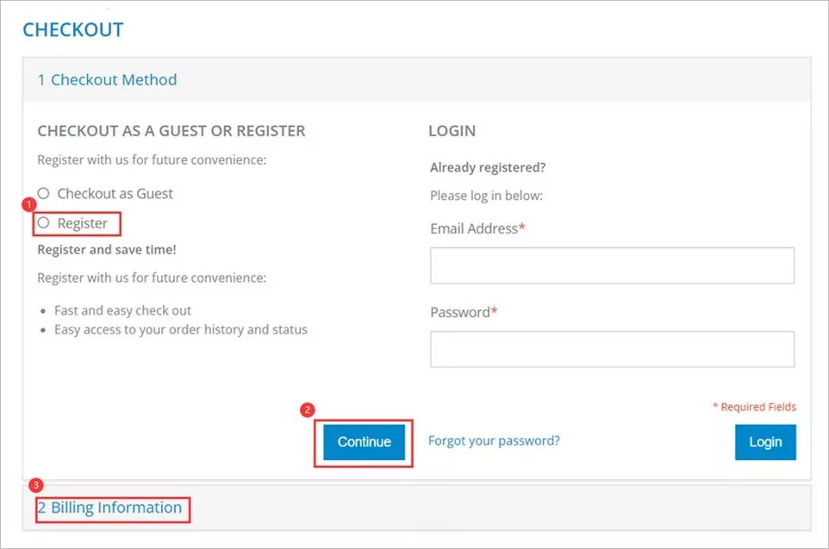Click the LOGIN section heading
Viewport: 829px width, 549px height.
click(x=452, y=131)
